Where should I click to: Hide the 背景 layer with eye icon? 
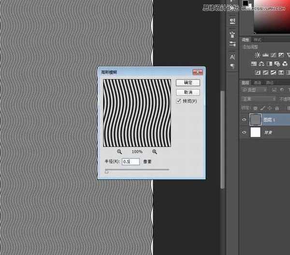coord(244,132)
